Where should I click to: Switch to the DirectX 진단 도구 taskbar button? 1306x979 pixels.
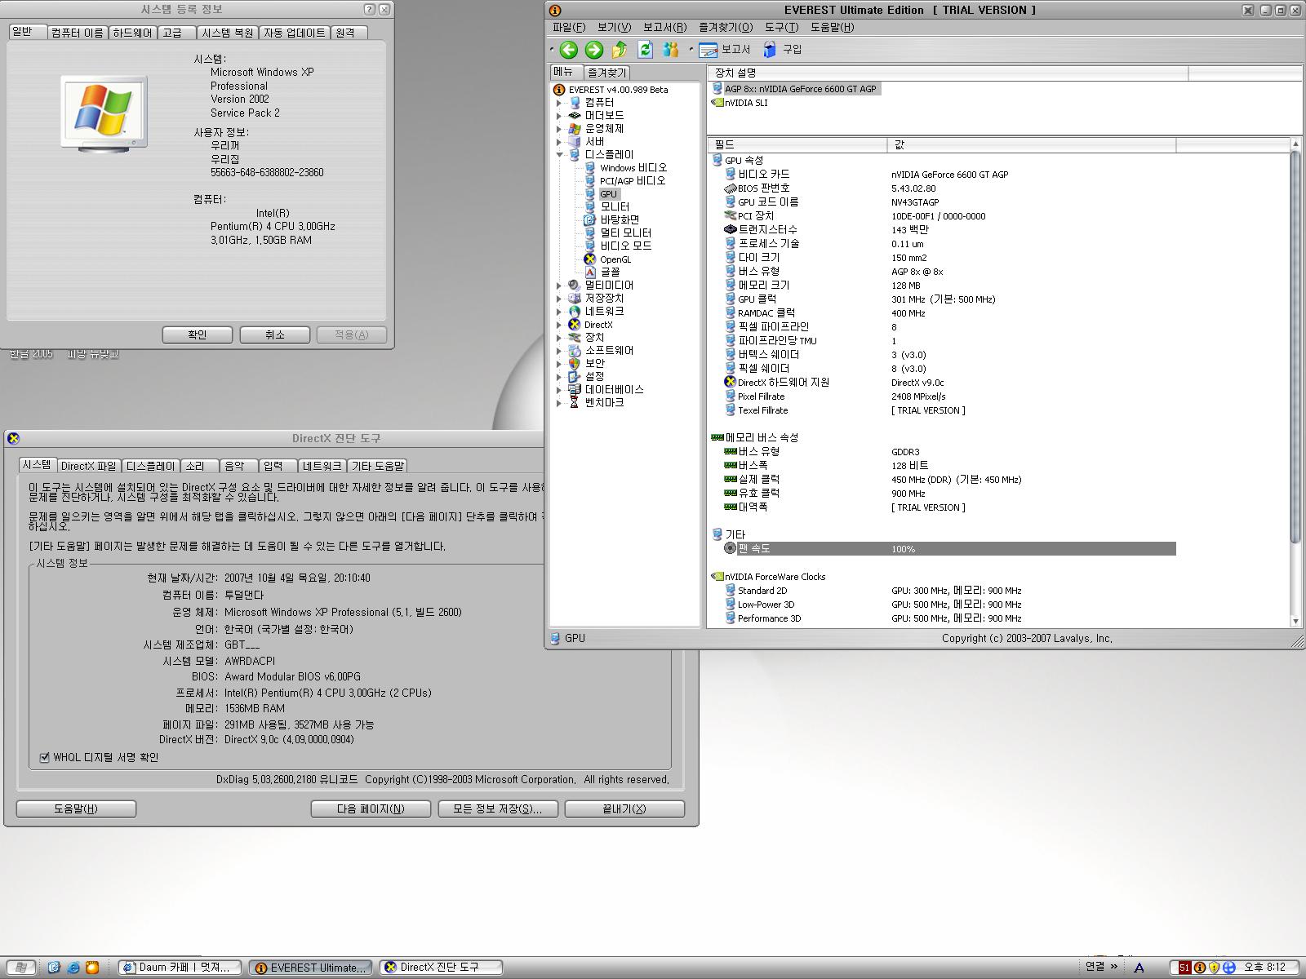click(441, 968)
